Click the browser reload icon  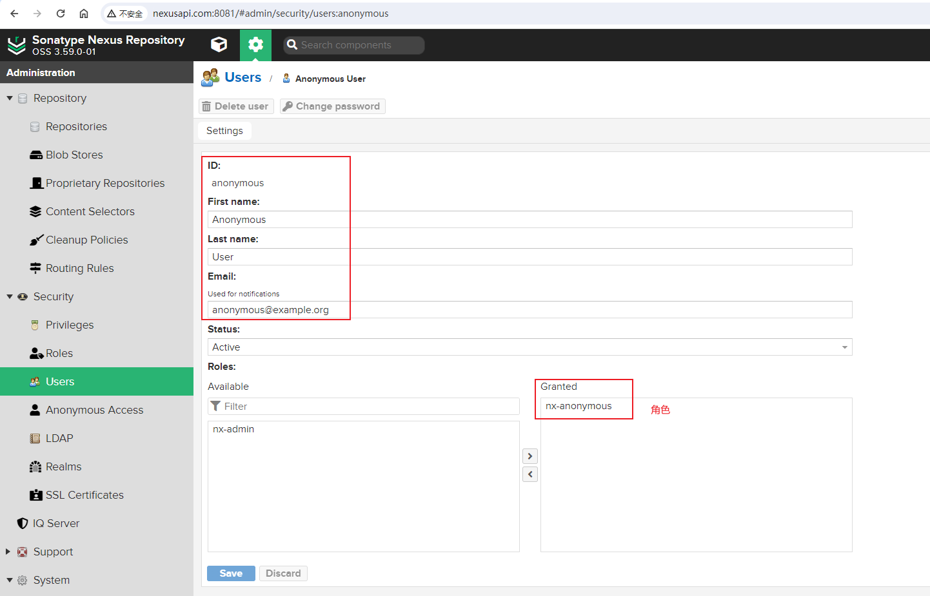(61, 14)
